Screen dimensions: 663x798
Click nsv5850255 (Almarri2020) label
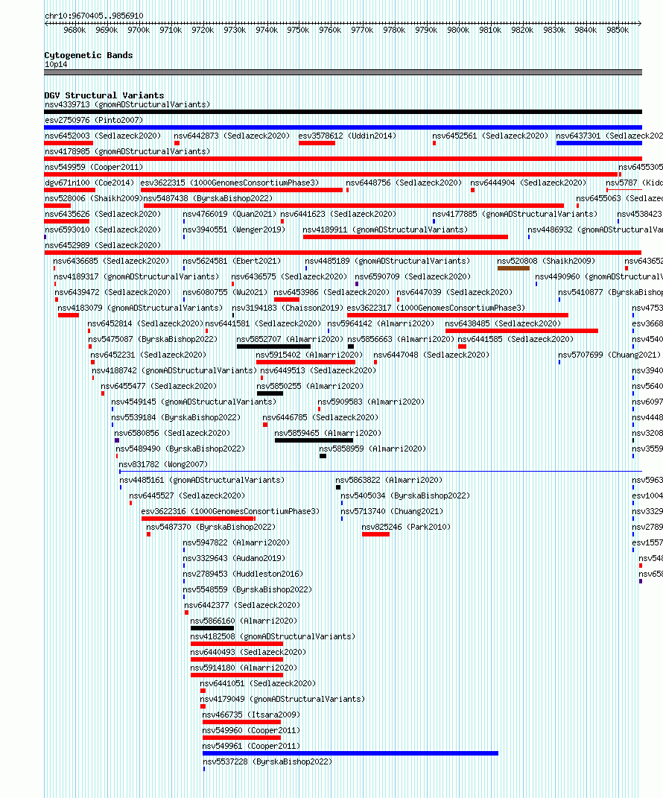point(311,386)
